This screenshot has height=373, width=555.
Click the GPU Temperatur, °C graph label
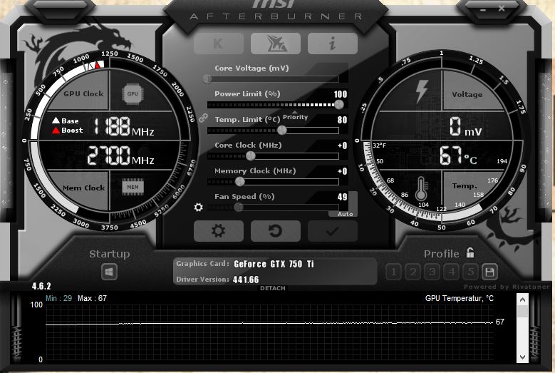point(460,298)
